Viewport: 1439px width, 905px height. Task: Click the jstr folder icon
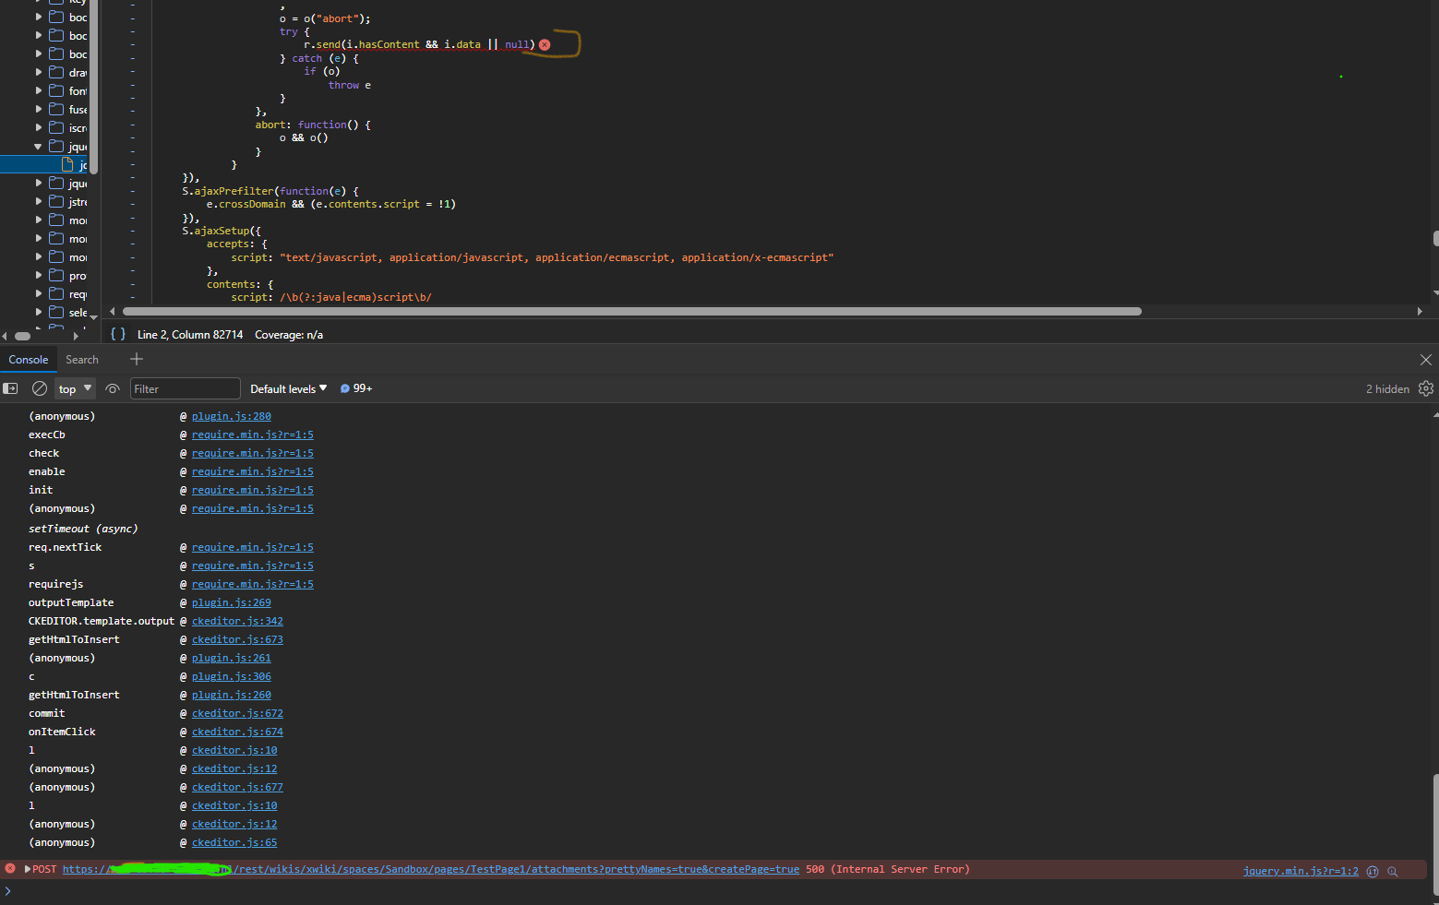(x=56, y=201)
